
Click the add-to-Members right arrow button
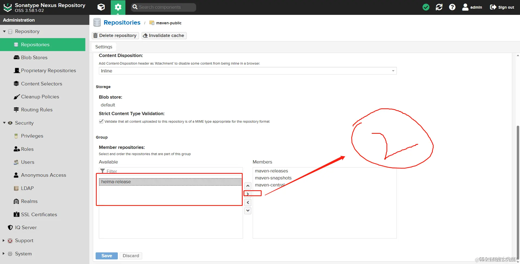(248, 194)
